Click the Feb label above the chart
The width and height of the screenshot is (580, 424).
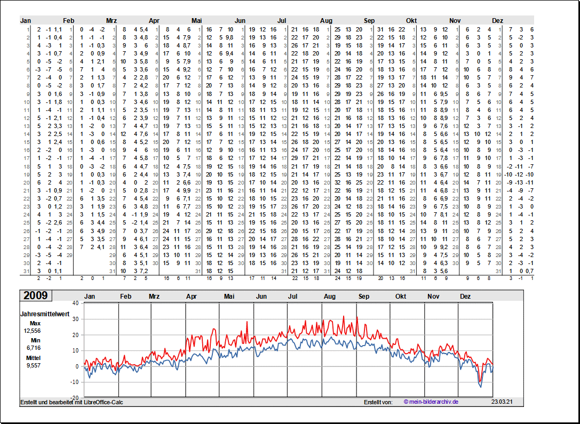tap(126, 296)
